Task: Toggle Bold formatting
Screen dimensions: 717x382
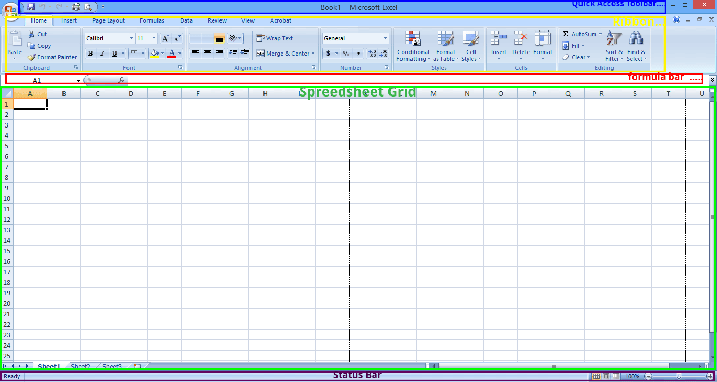Action: click(90, 54)
